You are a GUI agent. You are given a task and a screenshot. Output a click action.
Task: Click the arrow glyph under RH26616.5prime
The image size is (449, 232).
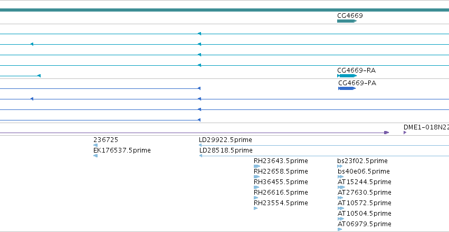click(x=256, y=198)
